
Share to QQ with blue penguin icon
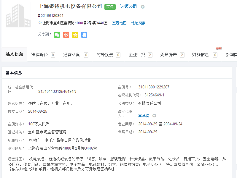84,35
